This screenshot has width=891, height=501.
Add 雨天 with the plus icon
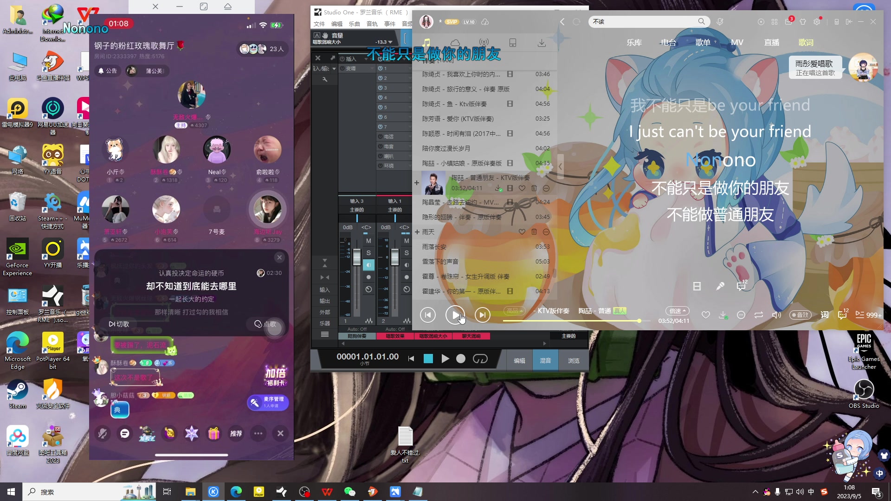point(417,232)
